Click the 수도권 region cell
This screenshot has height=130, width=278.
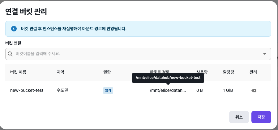[x=62, y=91]
